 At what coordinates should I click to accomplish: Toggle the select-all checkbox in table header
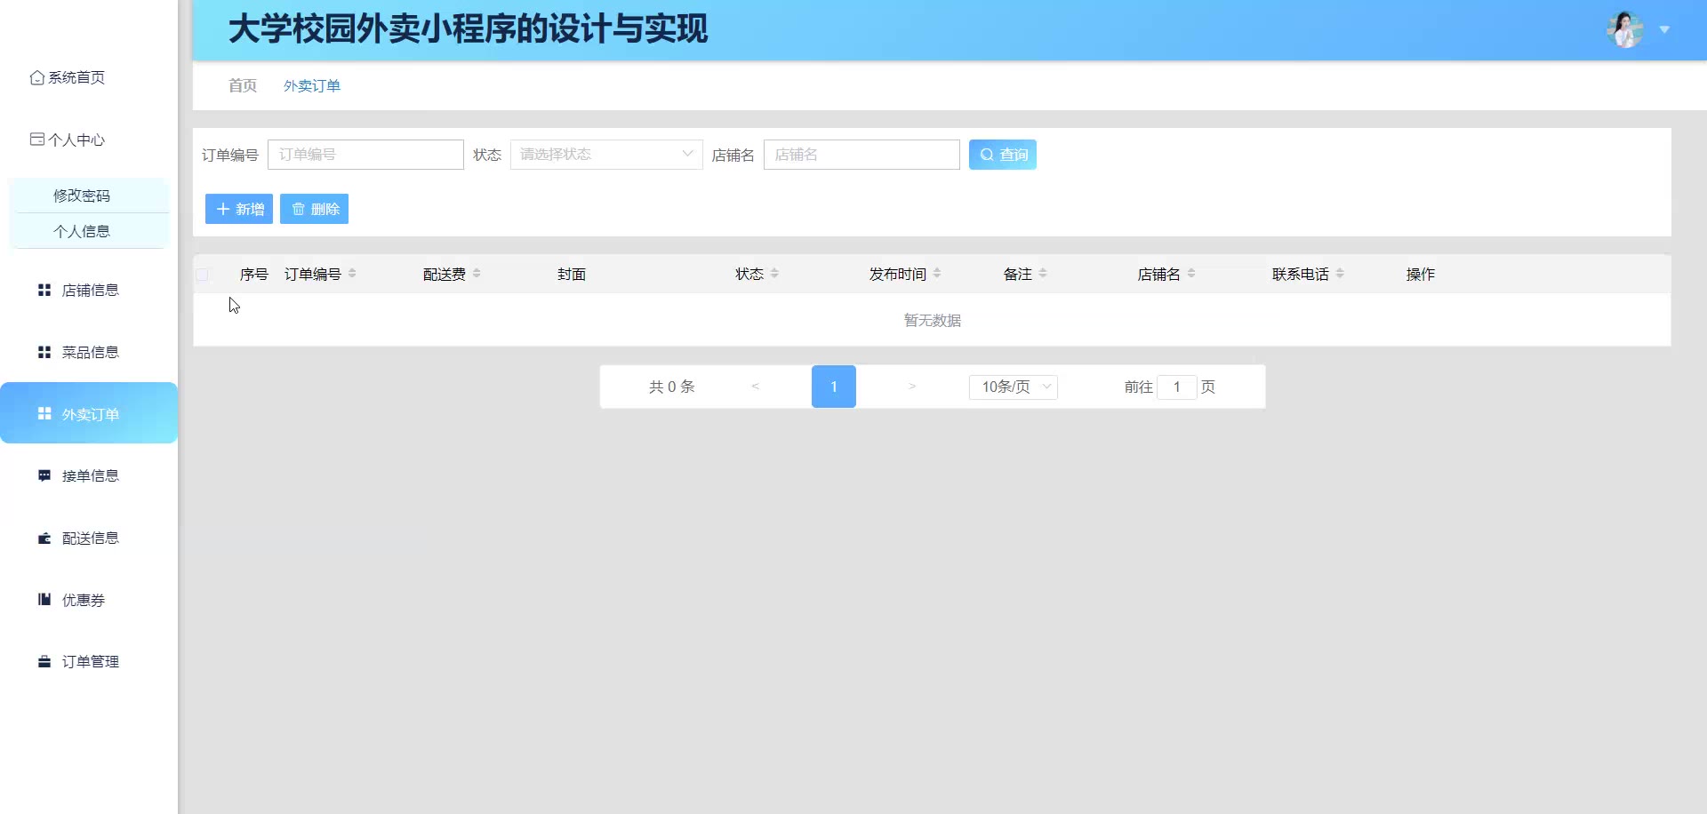point(203,275)
